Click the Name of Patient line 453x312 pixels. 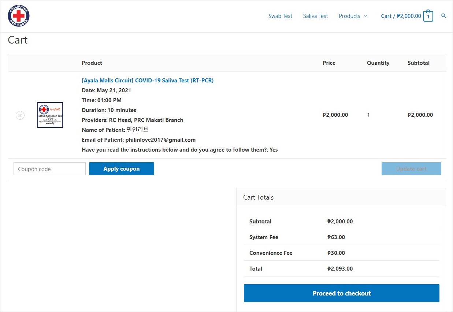coord(115,130)
